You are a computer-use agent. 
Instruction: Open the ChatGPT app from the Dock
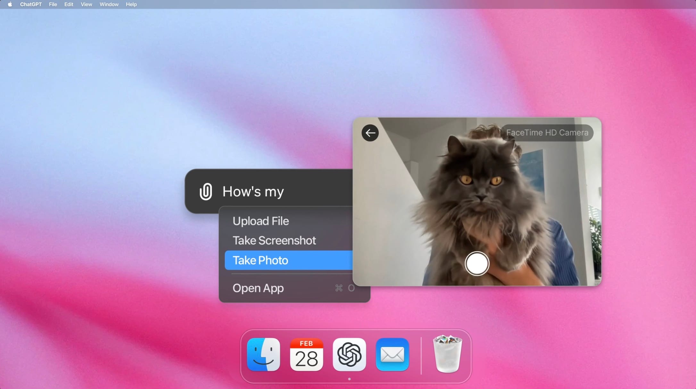349,355
